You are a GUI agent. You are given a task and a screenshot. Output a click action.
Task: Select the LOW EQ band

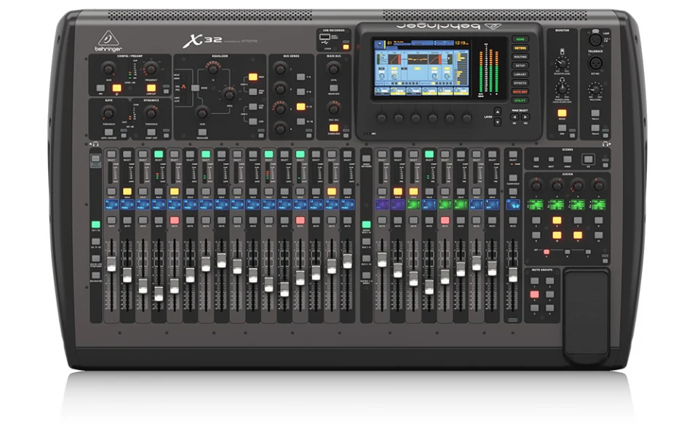pos(253,121)
